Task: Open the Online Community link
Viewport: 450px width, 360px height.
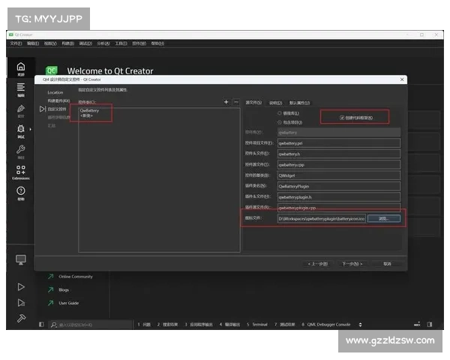Action: (76, 277)
